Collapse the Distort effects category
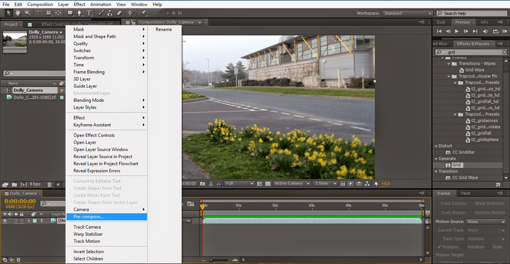 [436, 146]
